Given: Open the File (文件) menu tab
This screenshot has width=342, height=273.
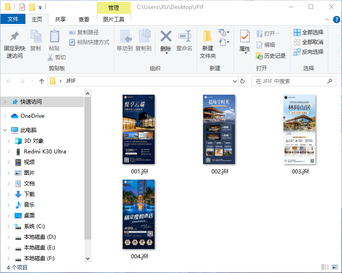Looking at the screenshot, I should (x=13, y=19).
